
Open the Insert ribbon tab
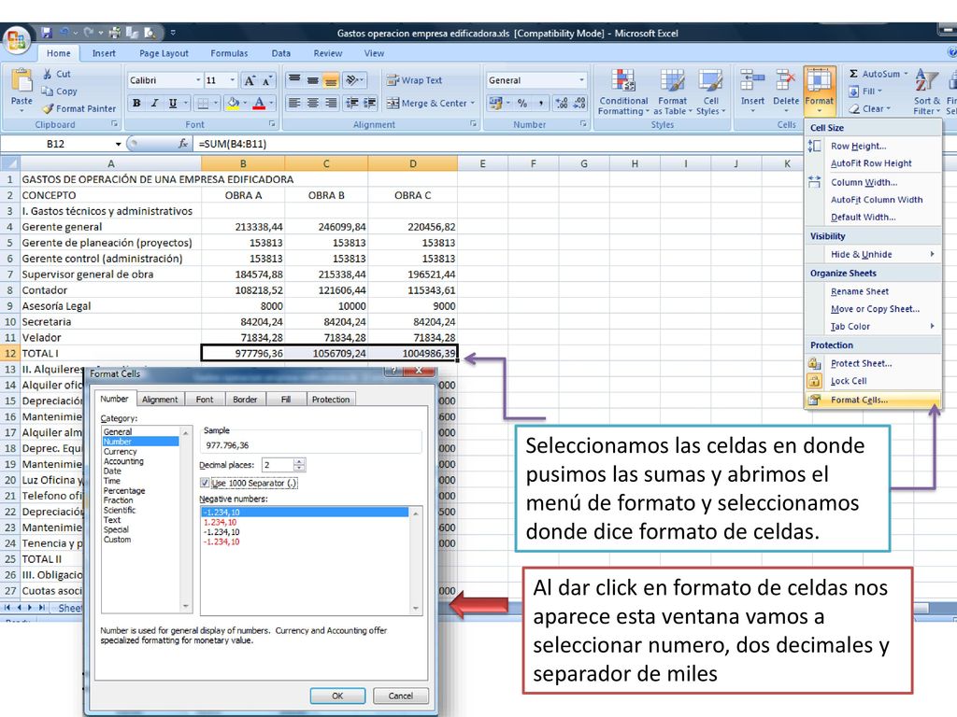pos(104,53)
